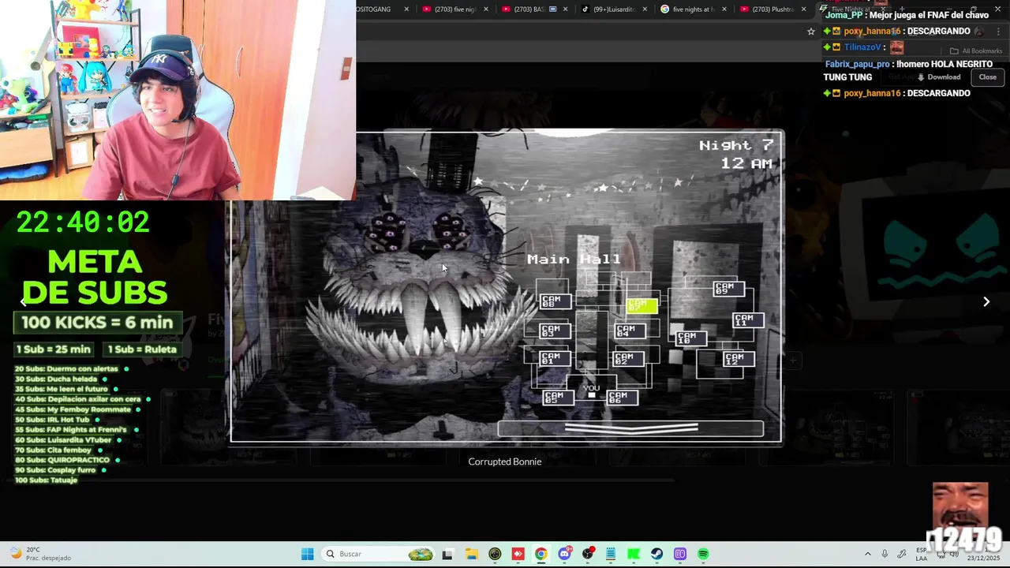Click the Download button in the lightbox

[939, 77]
